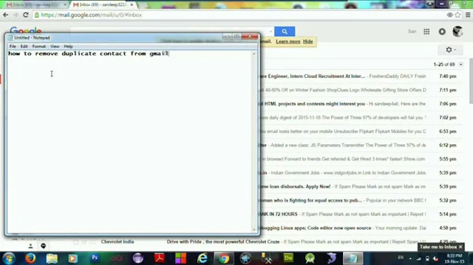This screenshot has width=473, height=265.
Task: Open the Notepad Help menu
Action: 68,47
